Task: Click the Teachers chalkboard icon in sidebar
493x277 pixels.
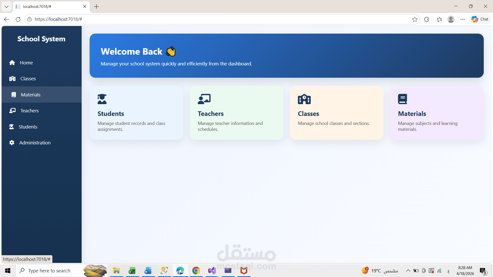Action: (12, 111)
